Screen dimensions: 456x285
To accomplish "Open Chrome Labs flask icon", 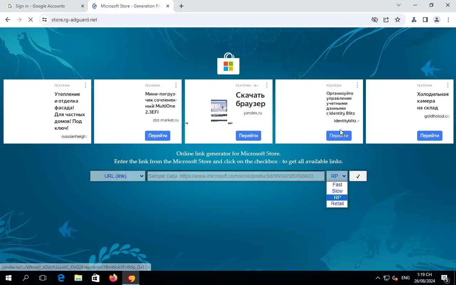I will point(414,20).
